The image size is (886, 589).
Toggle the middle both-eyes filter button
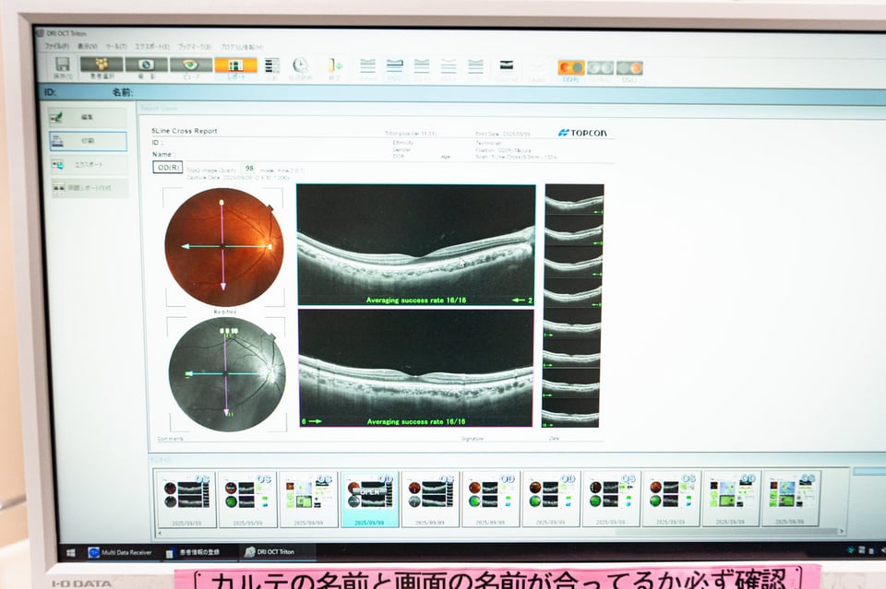tap(600, 68)
